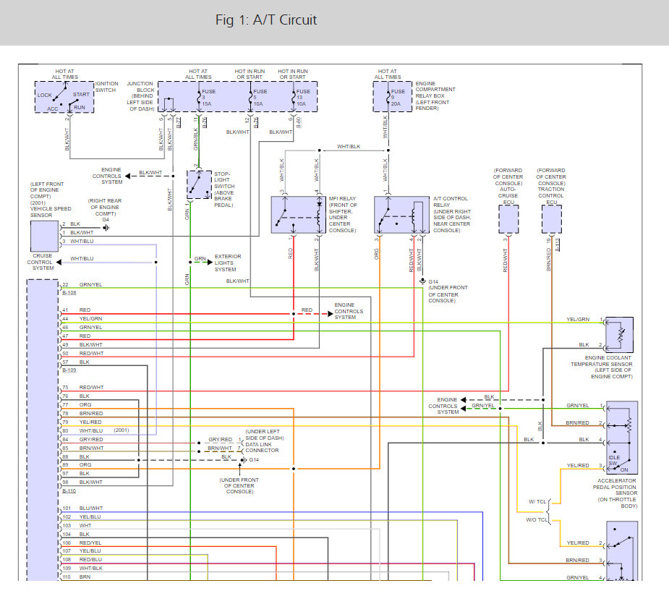Click pin row '77 ORG'
Screen dimensions: 669x591
[x=77, y=404]
